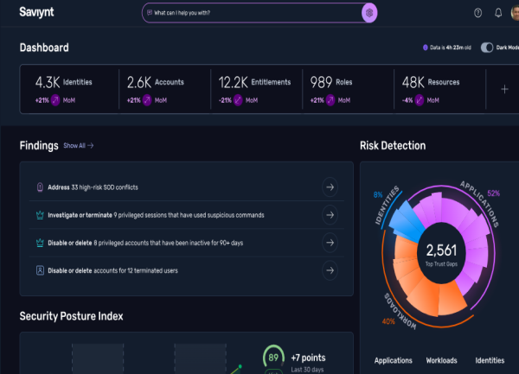
Task: Click the Identities trend arrow icon
Action: point(54,100)
